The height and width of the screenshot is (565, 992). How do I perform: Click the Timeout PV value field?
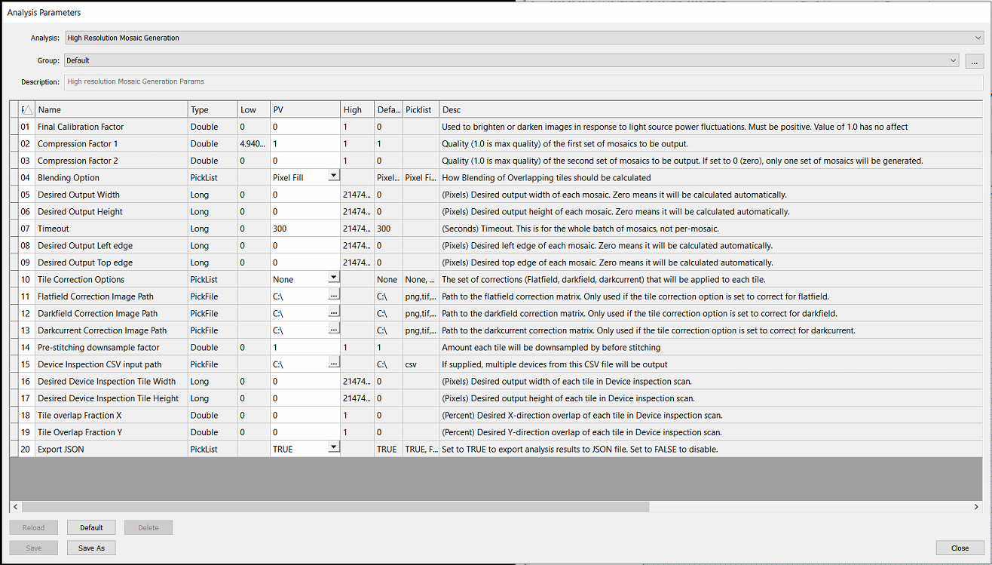click(305, 229)
